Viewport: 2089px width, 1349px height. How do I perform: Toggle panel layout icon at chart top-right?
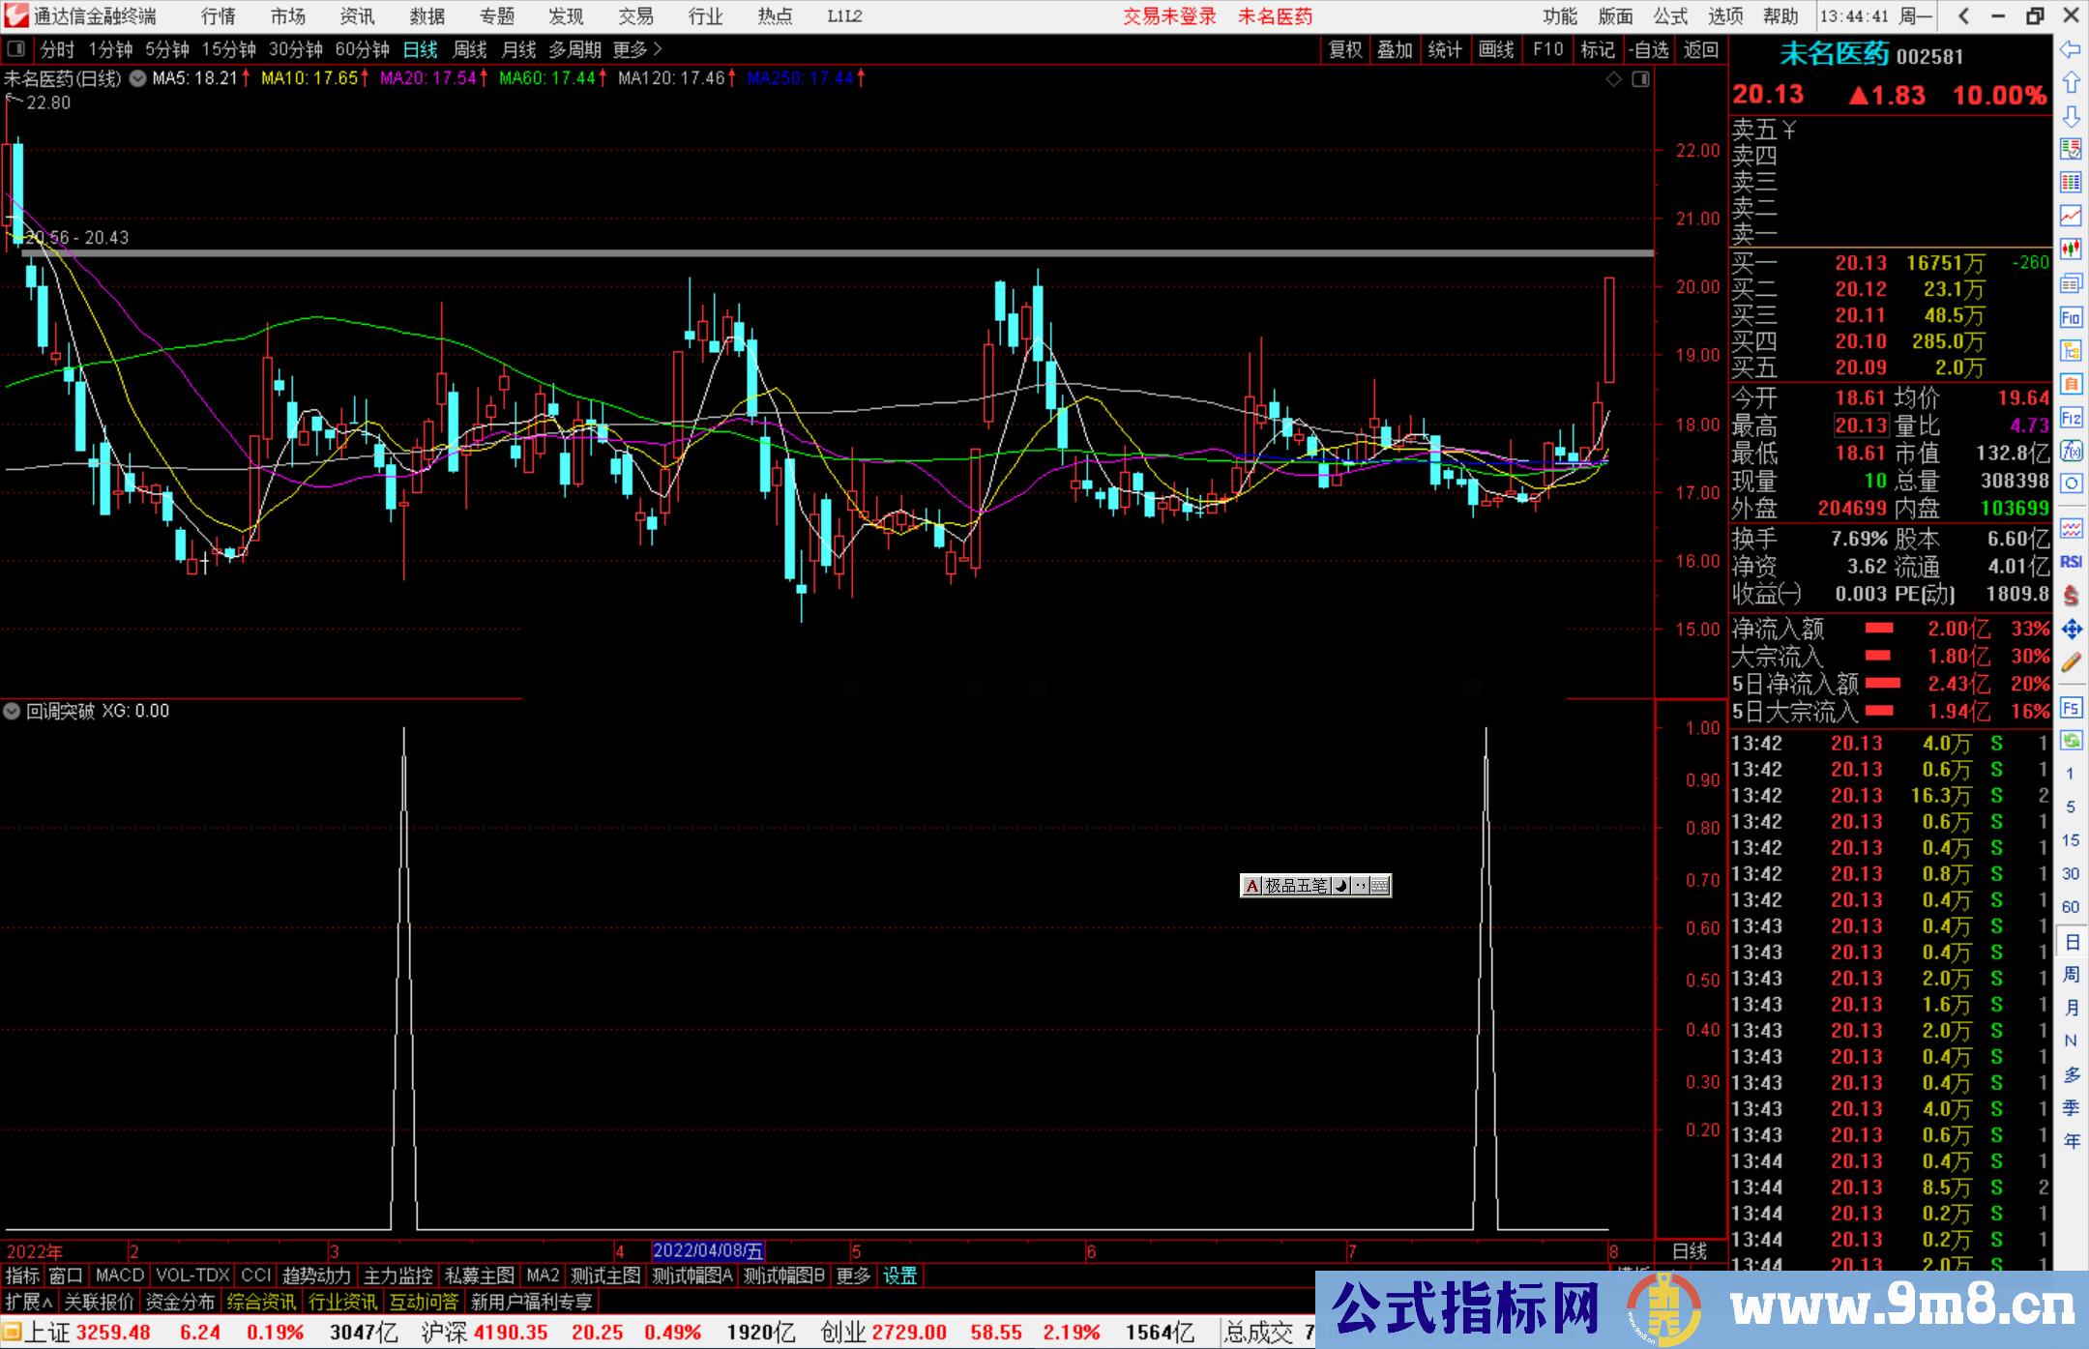(x=1640, y=79)
